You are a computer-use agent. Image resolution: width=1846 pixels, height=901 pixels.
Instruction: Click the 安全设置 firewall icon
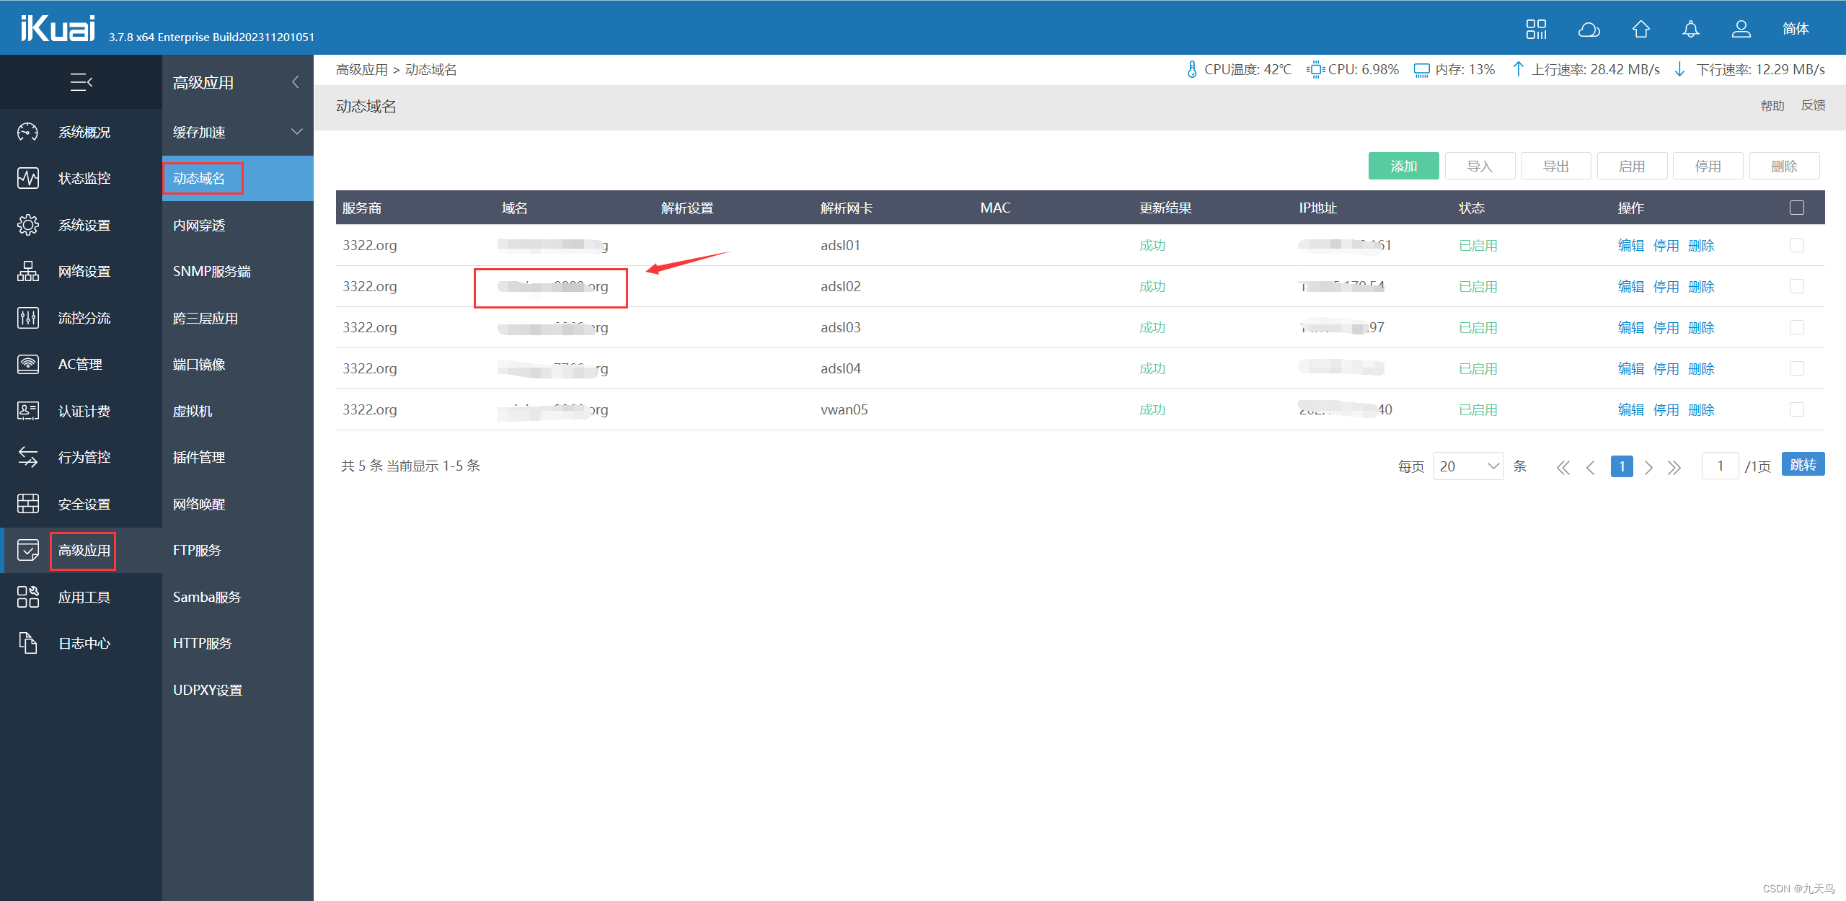coord(28,504)
